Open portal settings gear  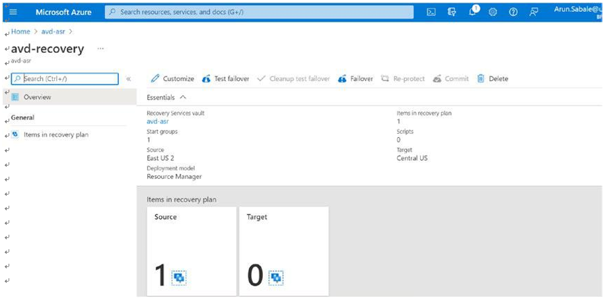point(493,12)
